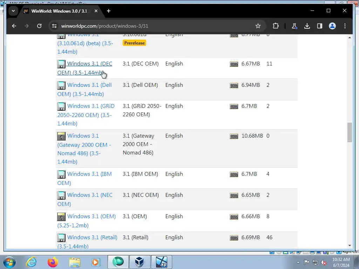Switch to the VirtualBox taskbar icon

click(140, 262)
